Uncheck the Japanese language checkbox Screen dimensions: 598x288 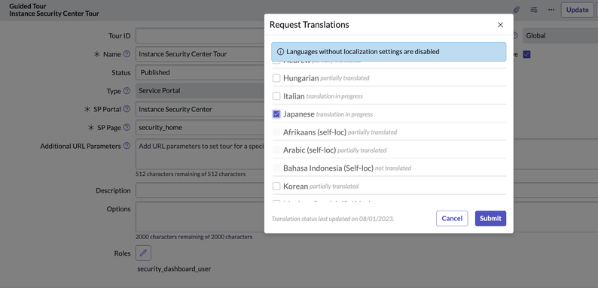276,114
